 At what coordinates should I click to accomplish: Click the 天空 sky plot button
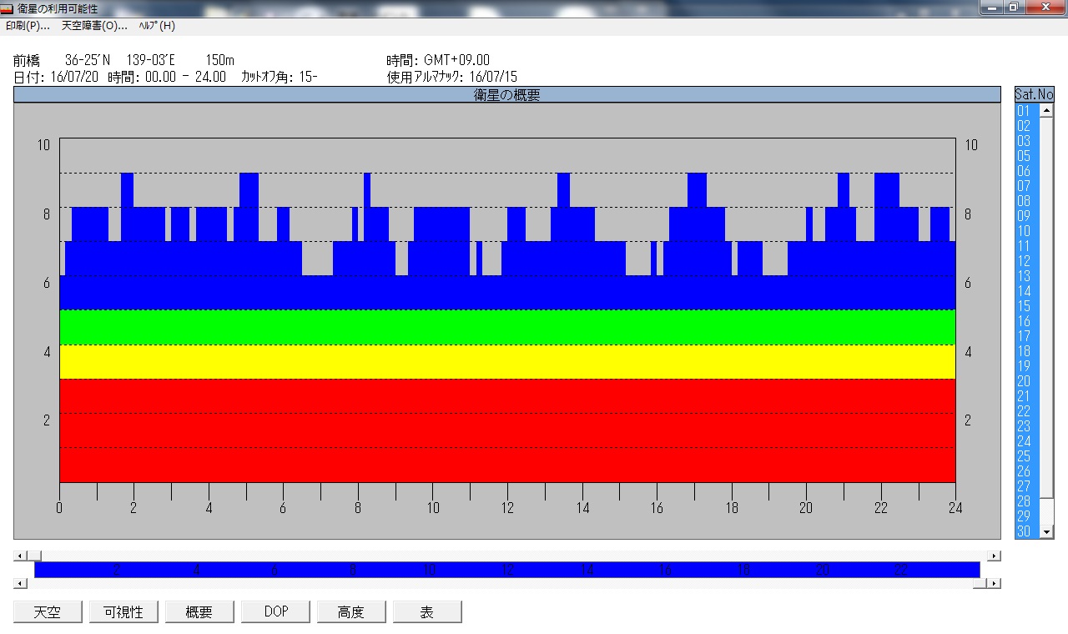48,611
